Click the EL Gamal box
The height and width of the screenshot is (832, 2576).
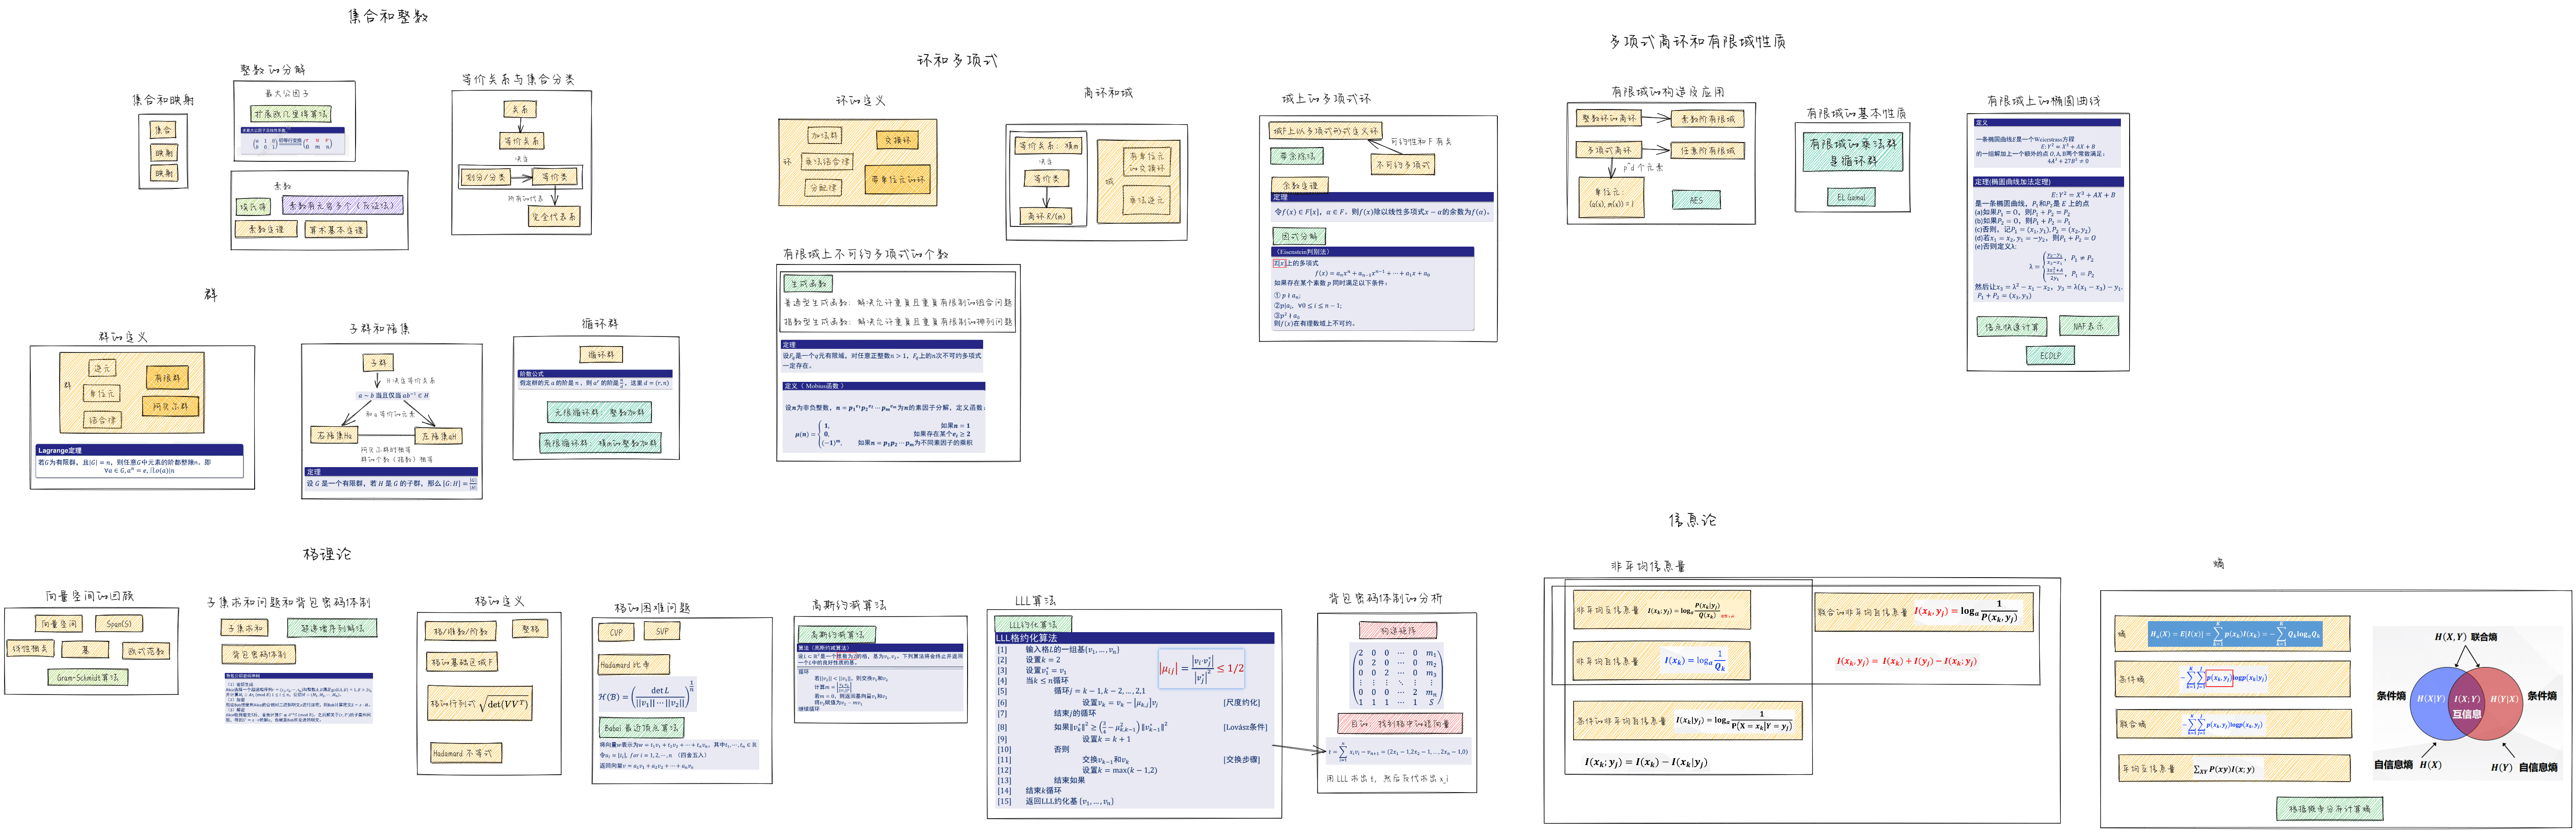point(1850,198)
